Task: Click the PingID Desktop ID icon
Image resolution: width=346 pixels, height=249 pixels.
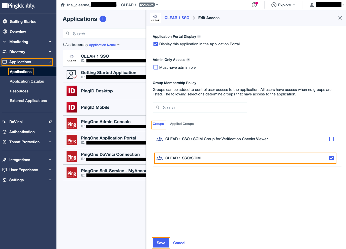Action: (72, 91)
